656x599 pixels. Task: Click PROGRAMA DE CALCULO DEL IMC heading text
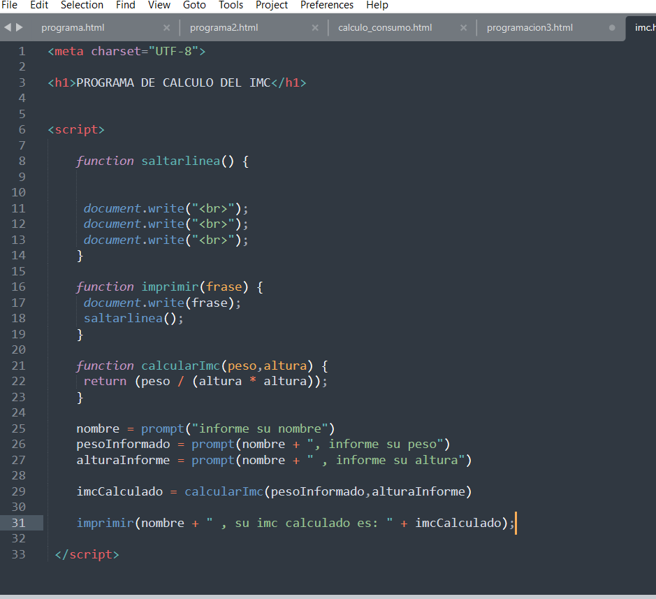pyautogui.click(x=173, y=83)
